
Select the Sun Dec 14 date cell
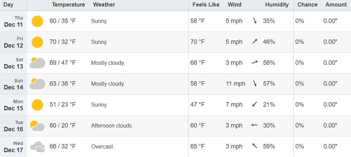[14, 84]
